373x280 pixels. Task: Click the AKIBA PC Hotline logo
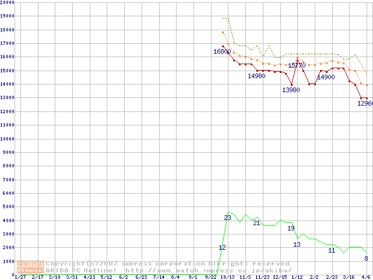click(x=31, y=267)
